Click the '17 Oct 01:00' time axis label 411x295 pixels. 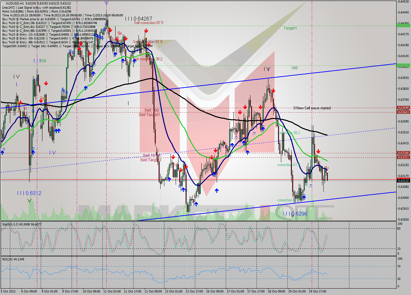[235, 291]
